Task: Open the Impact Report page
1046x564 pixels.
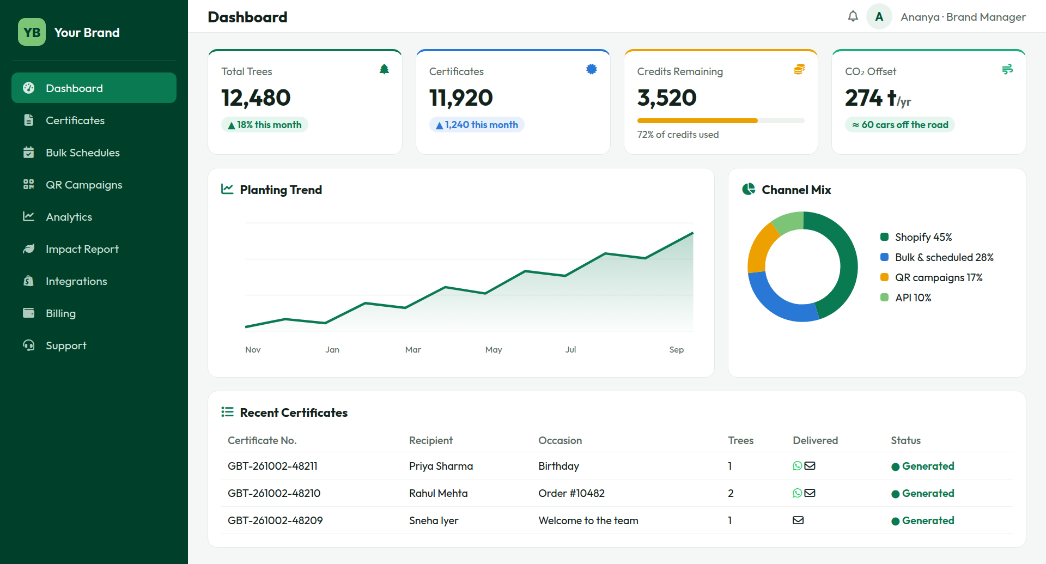Action: [x=94, y=248]
